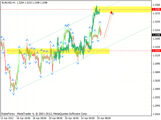
Task: Click the 1.3305 price axis value
Action: point(156,5)
